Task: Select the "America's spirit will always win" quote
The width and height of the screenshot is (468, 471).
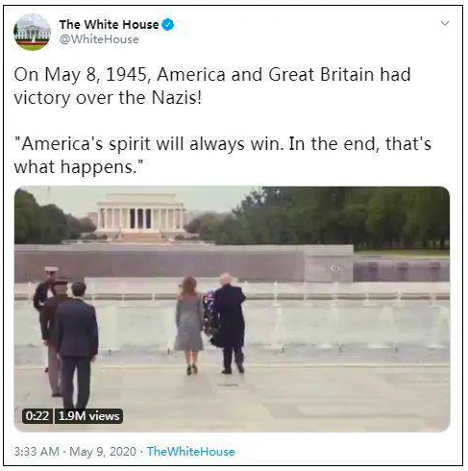Action: pyautogui.click(x=223, y=155)
